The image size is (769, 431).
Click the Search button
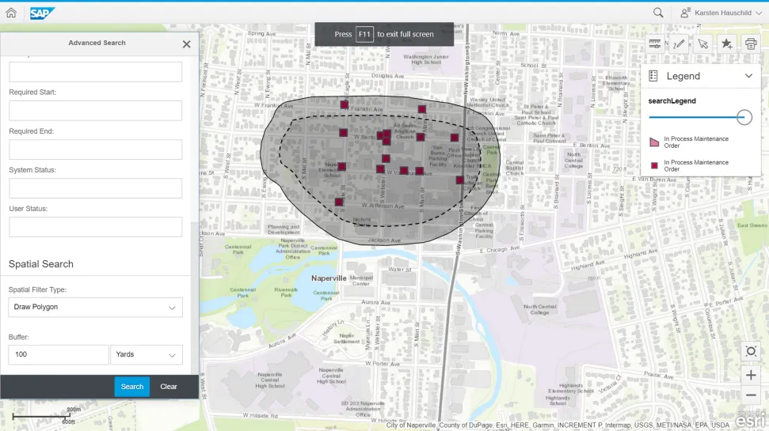131,387
